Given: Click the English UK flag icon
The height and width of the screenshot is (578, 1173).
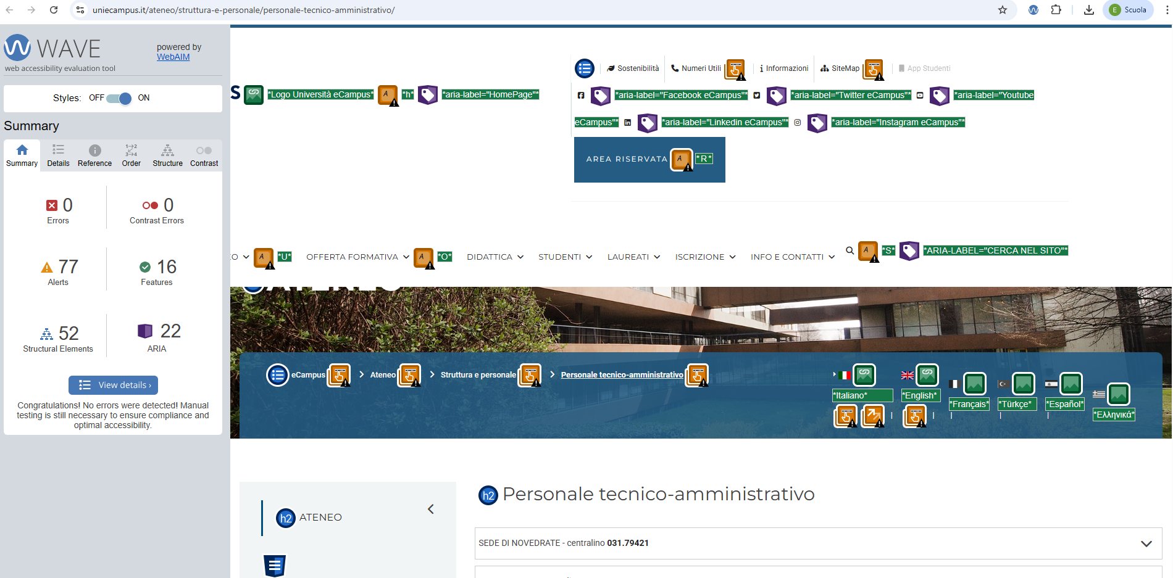Looking at the screenshot, I should pyautogui.click(x=907, y=375).
